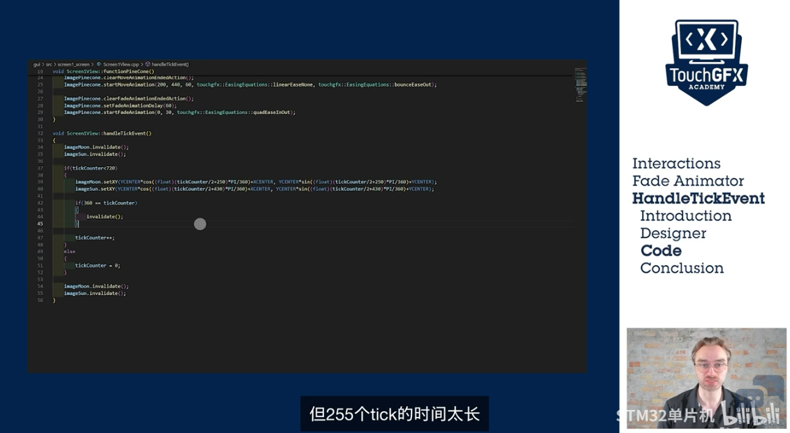The image size is (790, 433).
Task: Click the method symbol icon before handleTickEvent breadcrumb
Action: [148, 64]
